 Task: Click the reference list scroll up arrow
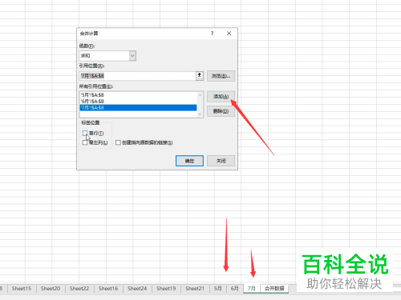pos(200,95)
